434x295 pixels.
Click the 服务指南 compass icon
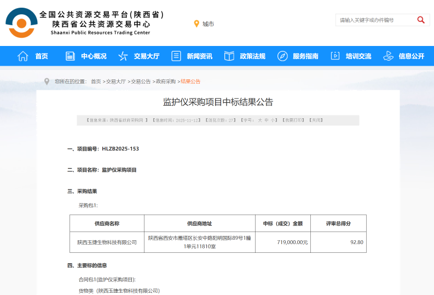coord(282,56)
